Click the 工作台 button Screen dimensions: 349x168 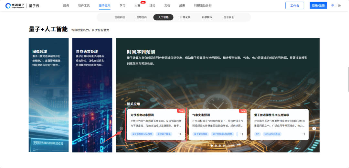[x=295, y=5]
